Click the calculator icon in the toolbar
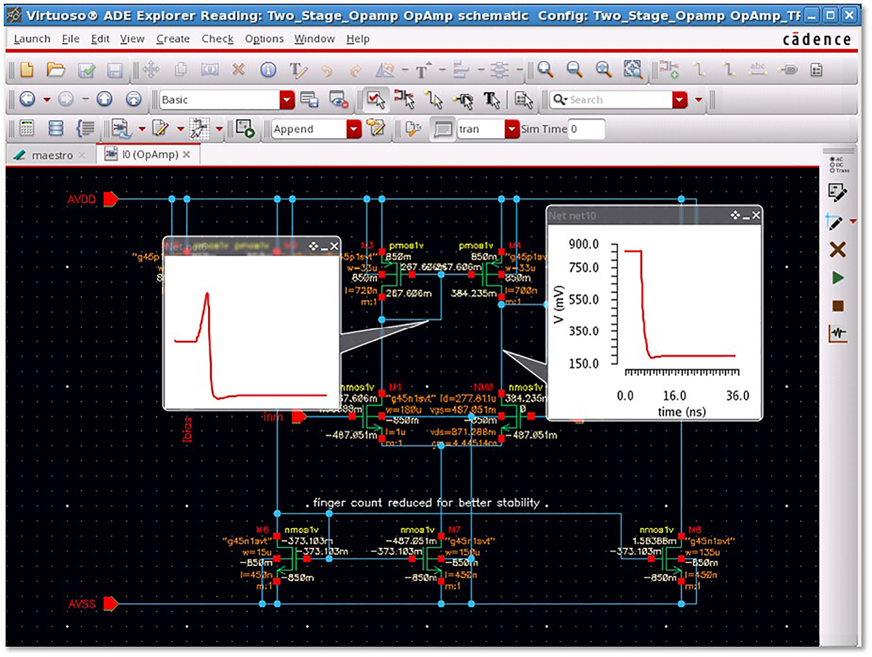The height and width of the screenshot is (657, 872). pos(27,129)
